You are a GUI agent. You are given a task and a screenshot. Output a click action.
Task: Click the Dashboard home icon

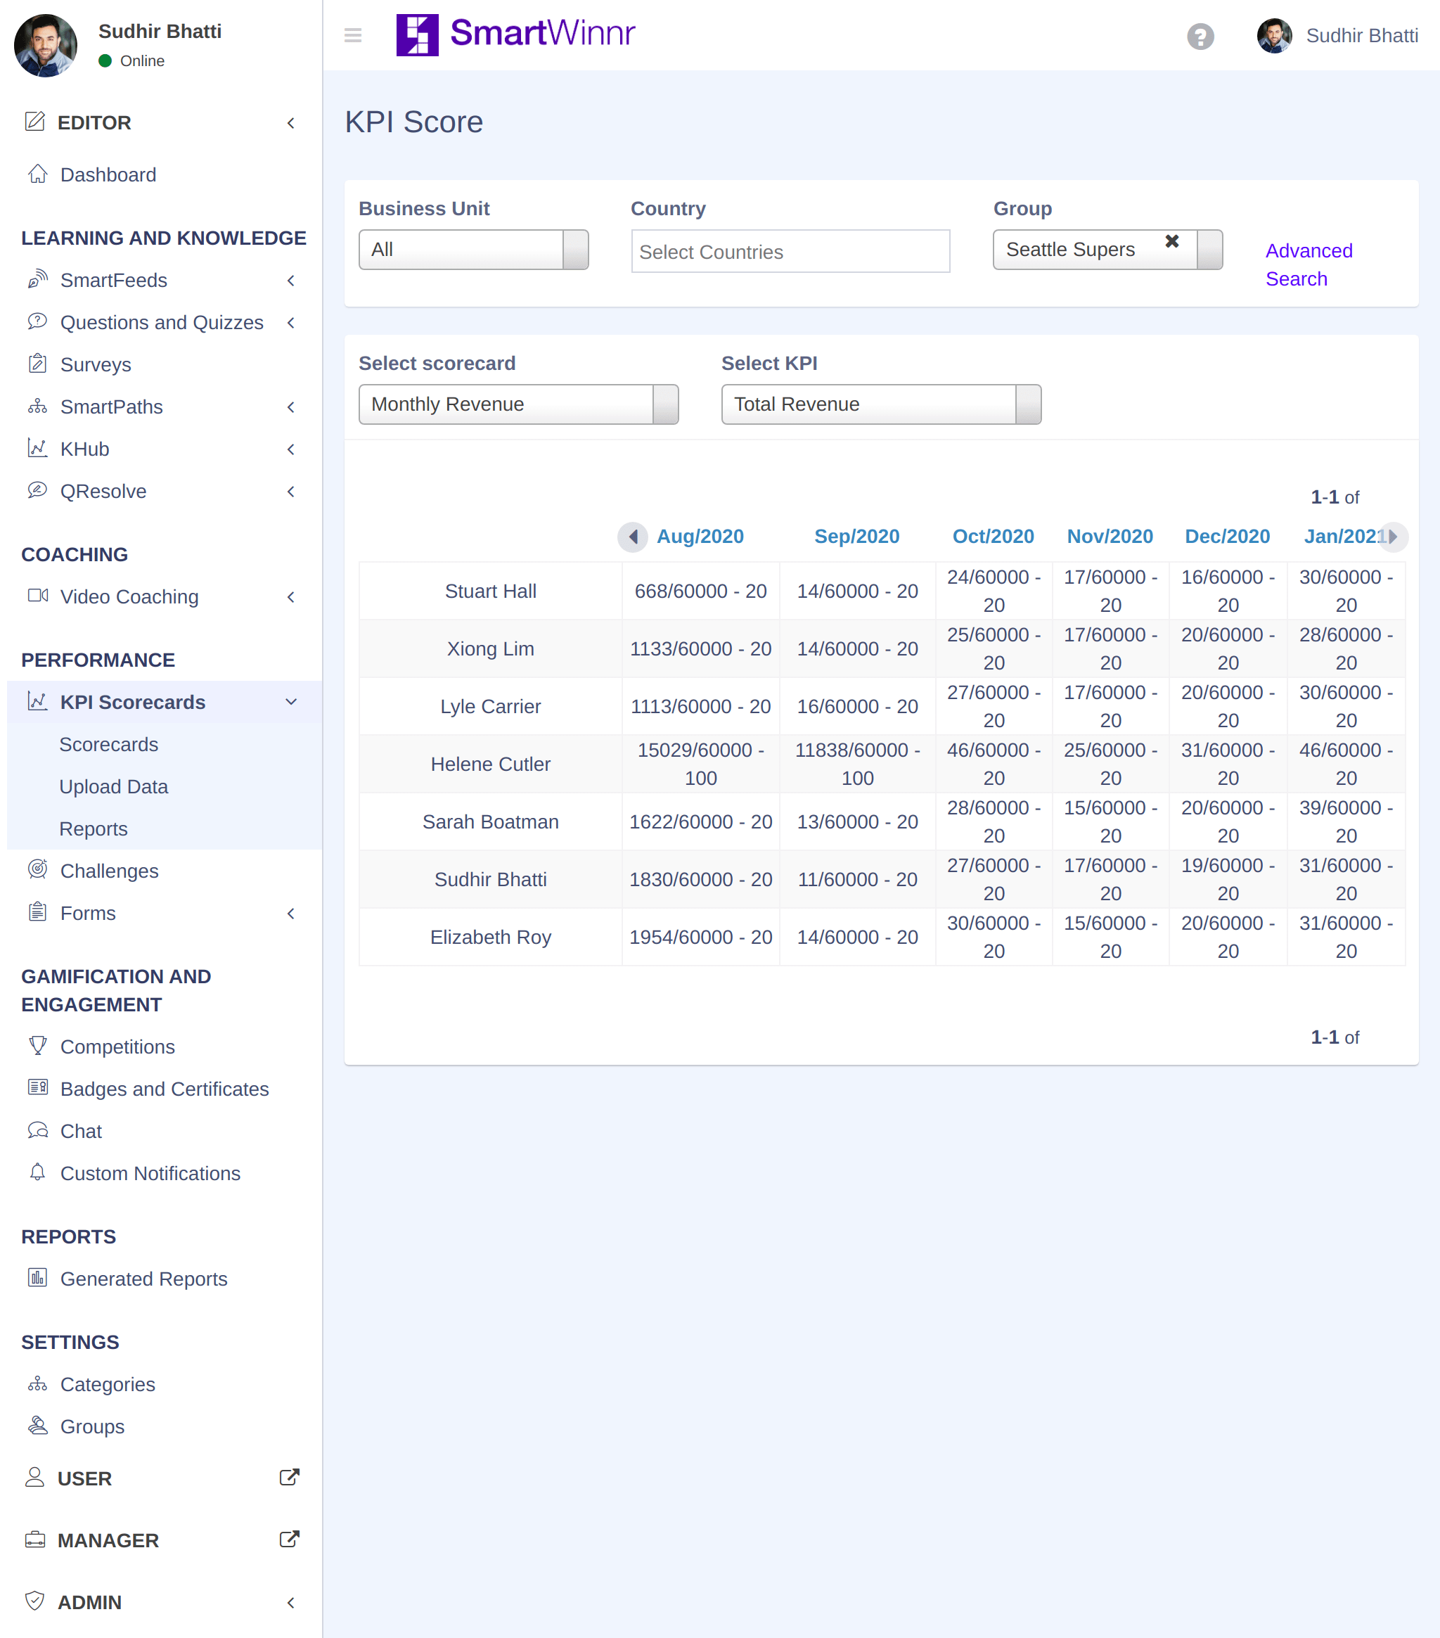coord(38,174)
